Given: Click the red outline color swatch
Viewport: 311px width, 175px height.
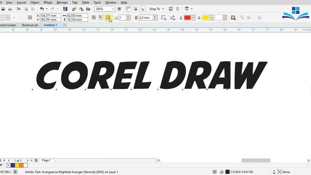Looking at the screenshot, I should pyautogui.click(x=188, y=17).
